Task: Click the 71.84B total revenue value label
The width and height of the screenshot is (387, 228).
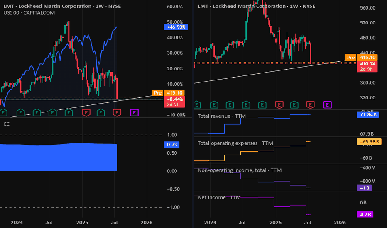Action: [368, 114]
